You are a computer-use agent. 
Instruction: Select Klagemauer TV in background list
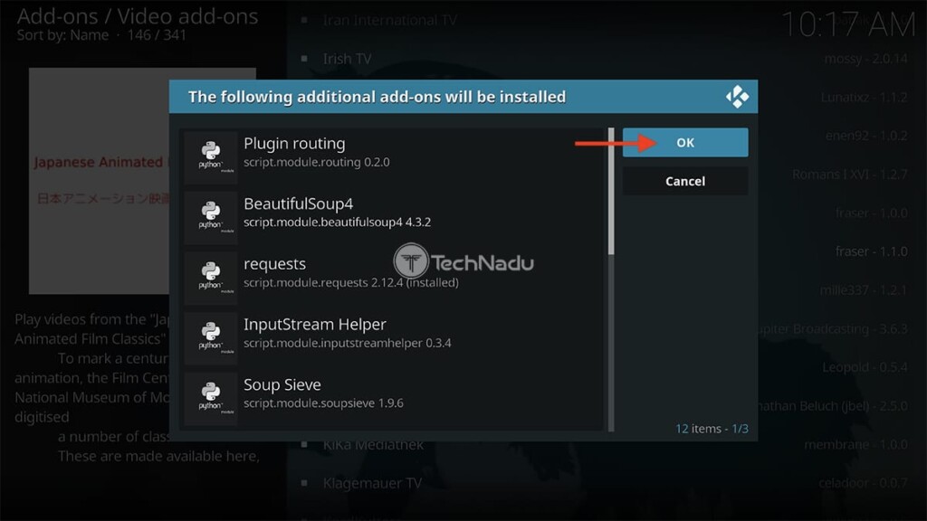[372, 484]
